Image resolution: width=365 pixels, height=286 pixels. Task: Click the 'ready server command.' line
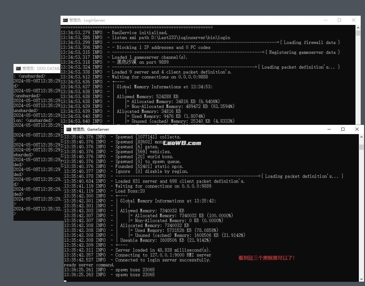89,265
